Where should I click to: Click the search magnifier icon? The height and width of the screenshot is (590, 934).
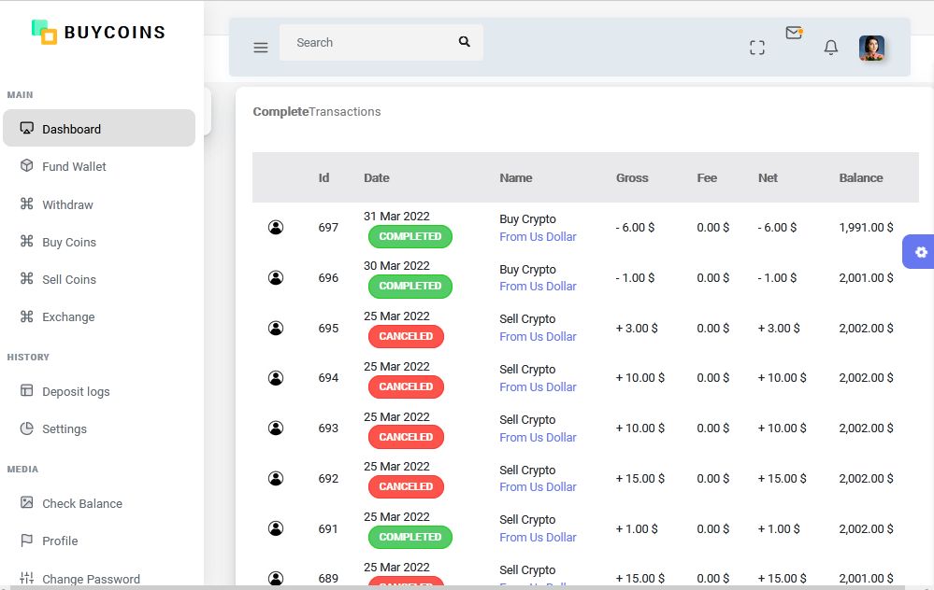click(x=465, y=42)
